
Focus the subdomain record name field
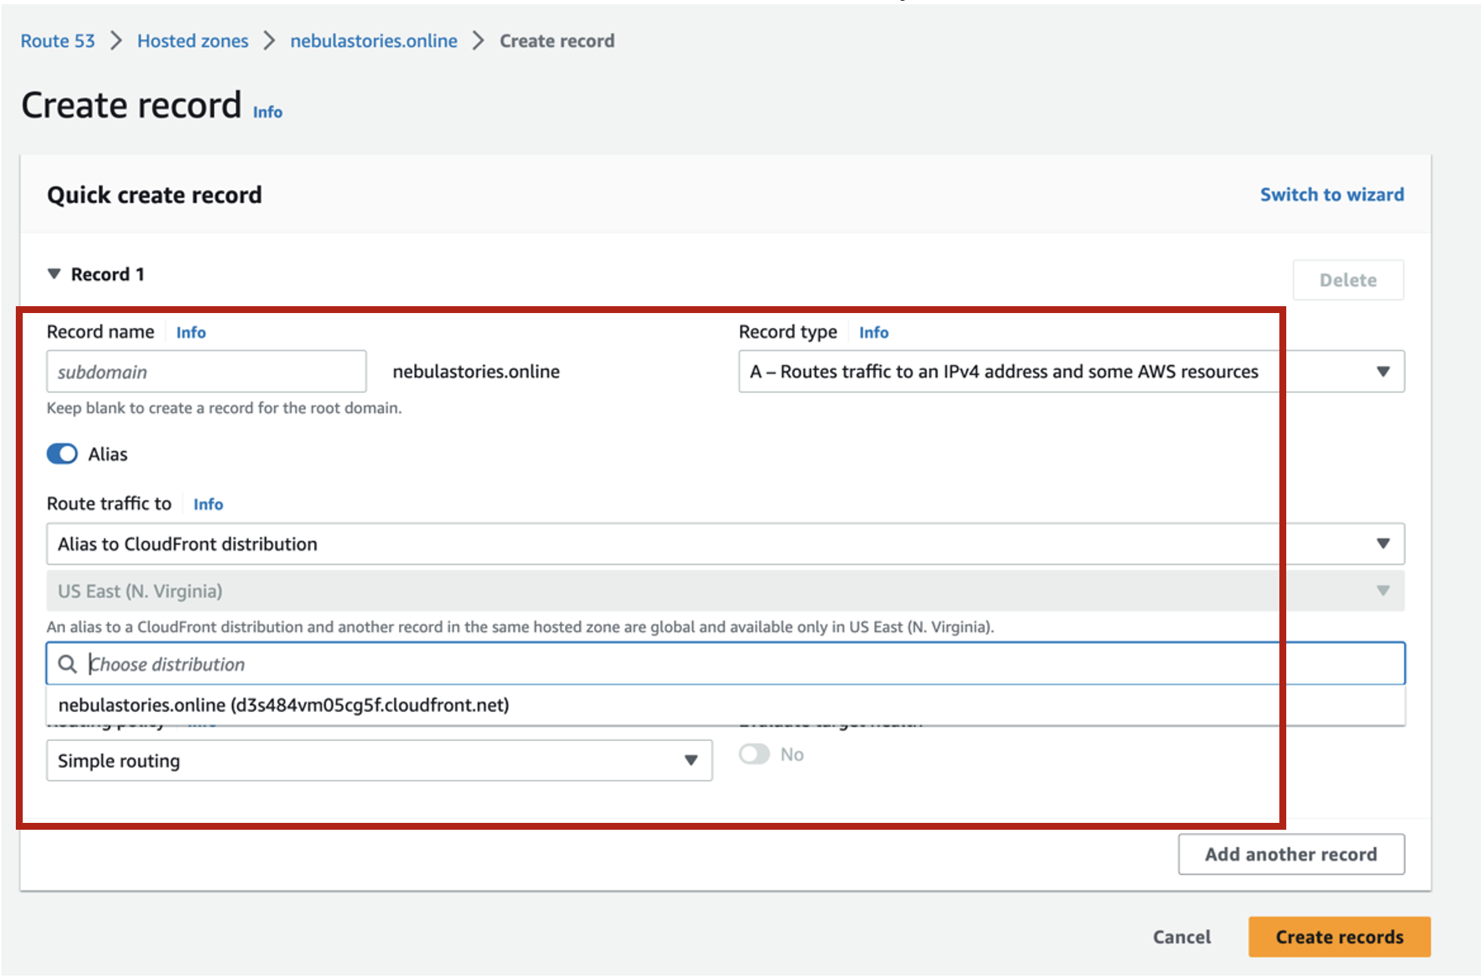click(x=206, y=372)
